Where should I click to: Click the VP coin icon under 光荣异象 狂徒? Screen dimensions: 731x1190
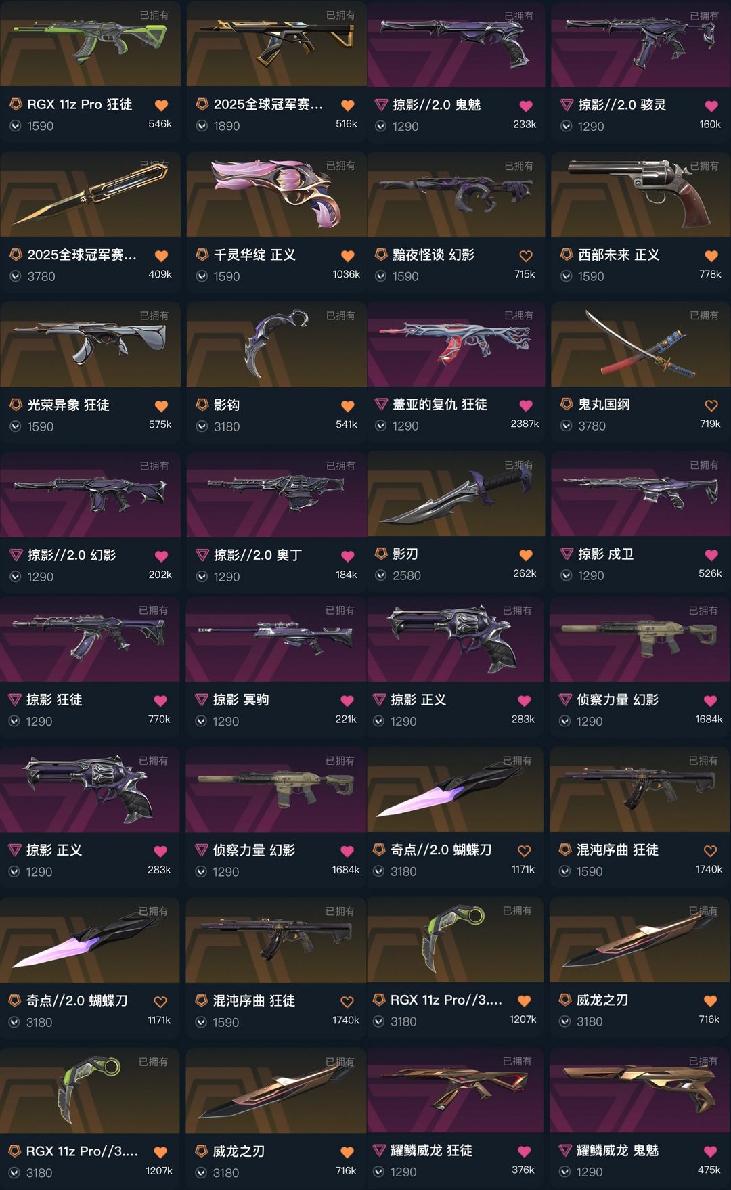(x=15, y=426)
